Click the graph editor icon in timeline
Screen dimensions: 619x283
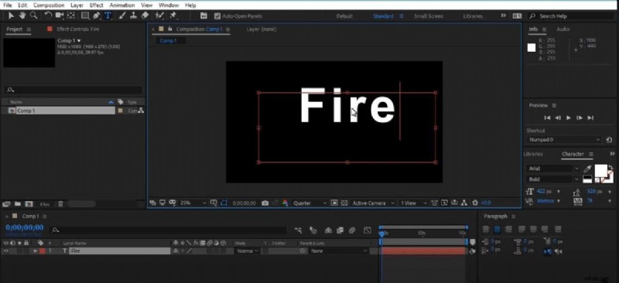tap(368, 230)
